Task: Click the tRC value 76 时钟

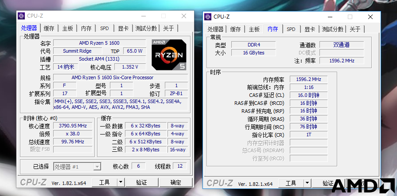Action: tap(309, 127)
